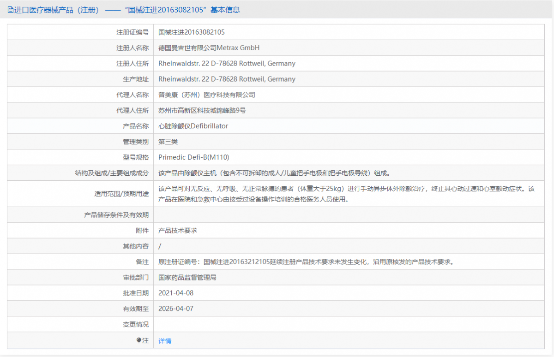Click the 代理人住所 label

132,111
